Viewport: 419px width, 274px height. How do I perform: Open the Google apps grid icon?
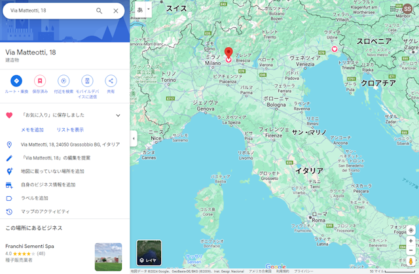point(393,9)
